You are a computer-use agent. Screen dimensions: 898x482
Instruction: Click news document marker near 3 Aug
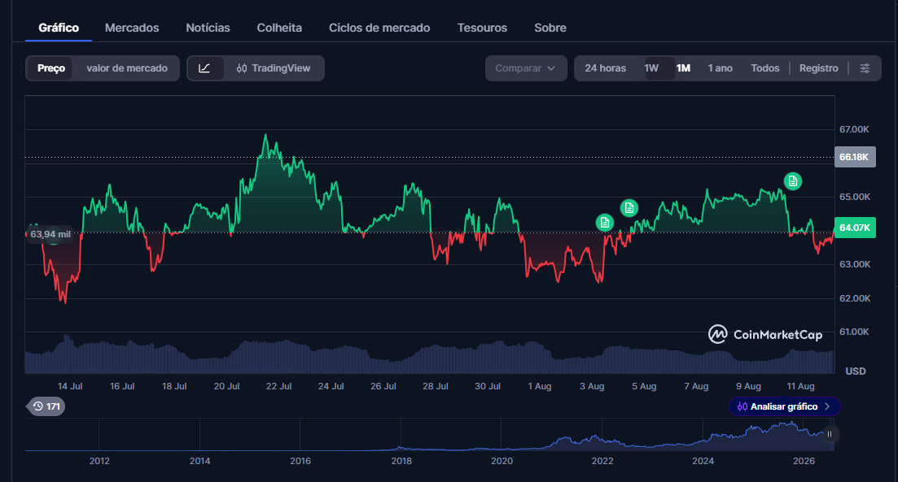(x=605, y=223)
